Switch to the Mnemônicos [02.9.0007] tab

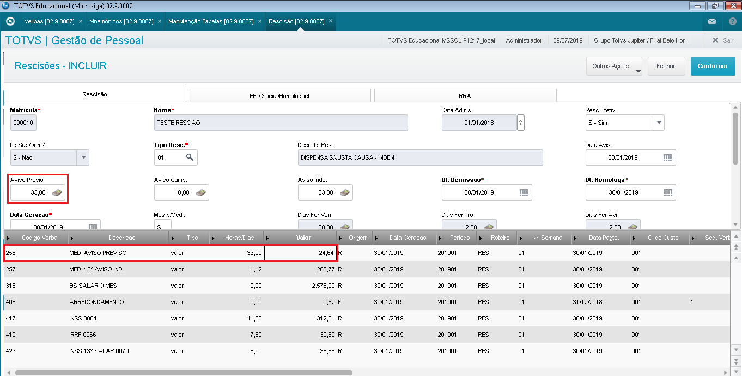(x=121, y=21)
